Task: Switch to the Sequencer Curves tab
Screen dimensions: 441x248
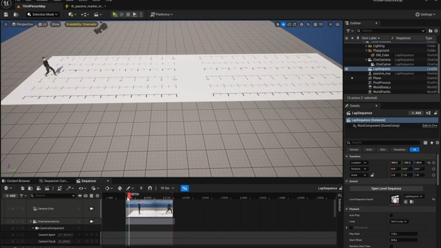Action: click(55, 181)
